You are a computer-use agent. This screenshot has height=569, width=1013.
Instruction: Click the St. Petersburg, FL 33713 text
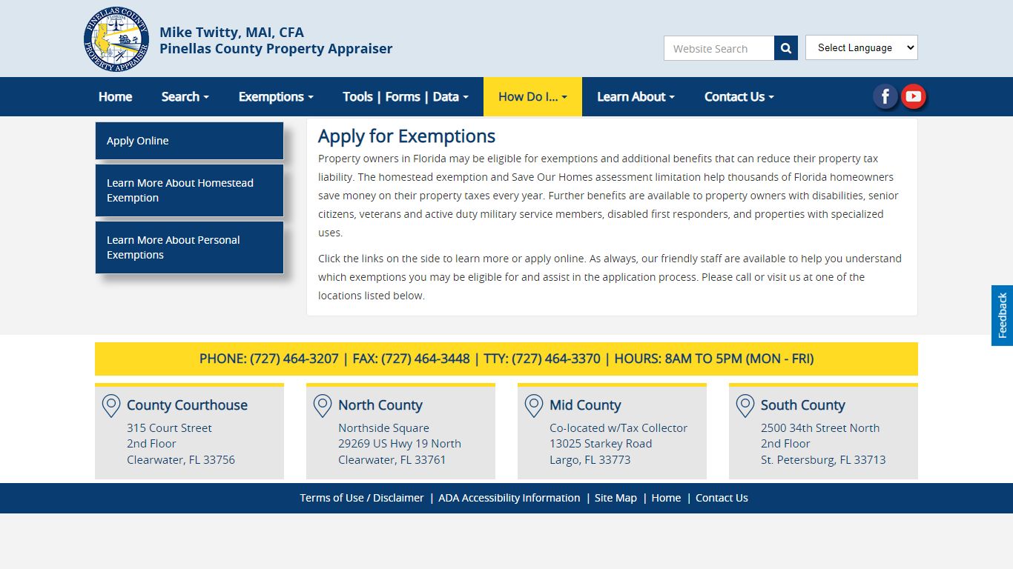823,460
